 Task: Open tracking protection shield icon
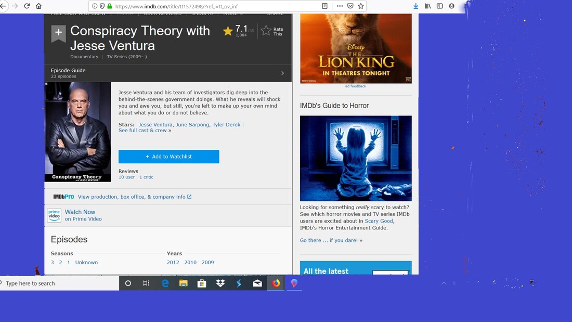pos(102,6)
